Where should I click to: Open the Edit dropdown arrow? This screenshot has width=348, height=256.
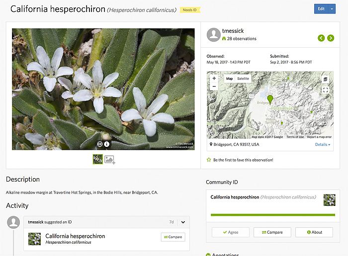pyautogui.click(x=332, y=9)
